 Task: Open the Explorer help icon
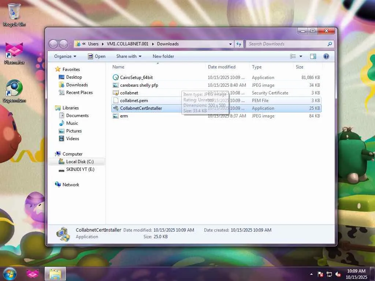pos(326,56)
